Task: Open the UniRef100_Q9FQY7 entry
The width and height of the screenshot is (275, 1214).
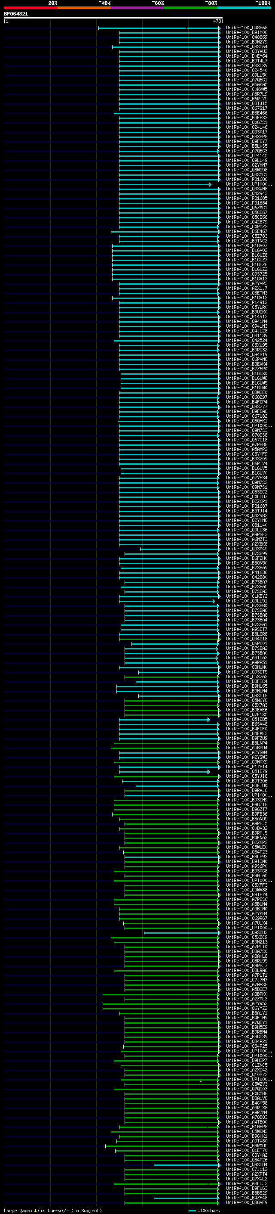Action: 247,141
